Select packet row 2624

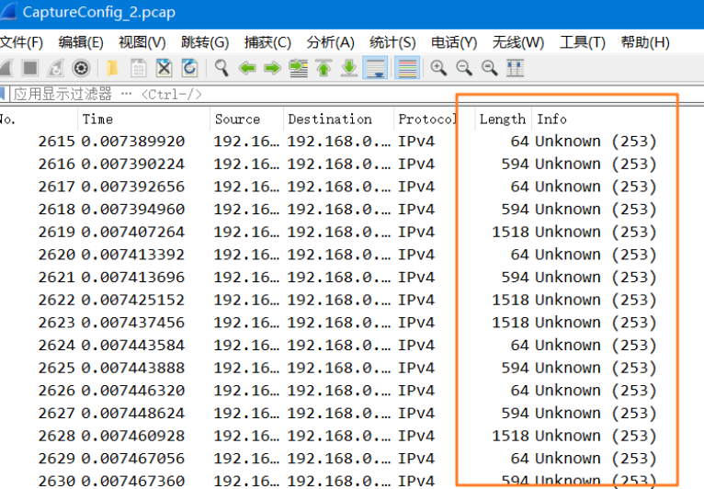(352, 346)
